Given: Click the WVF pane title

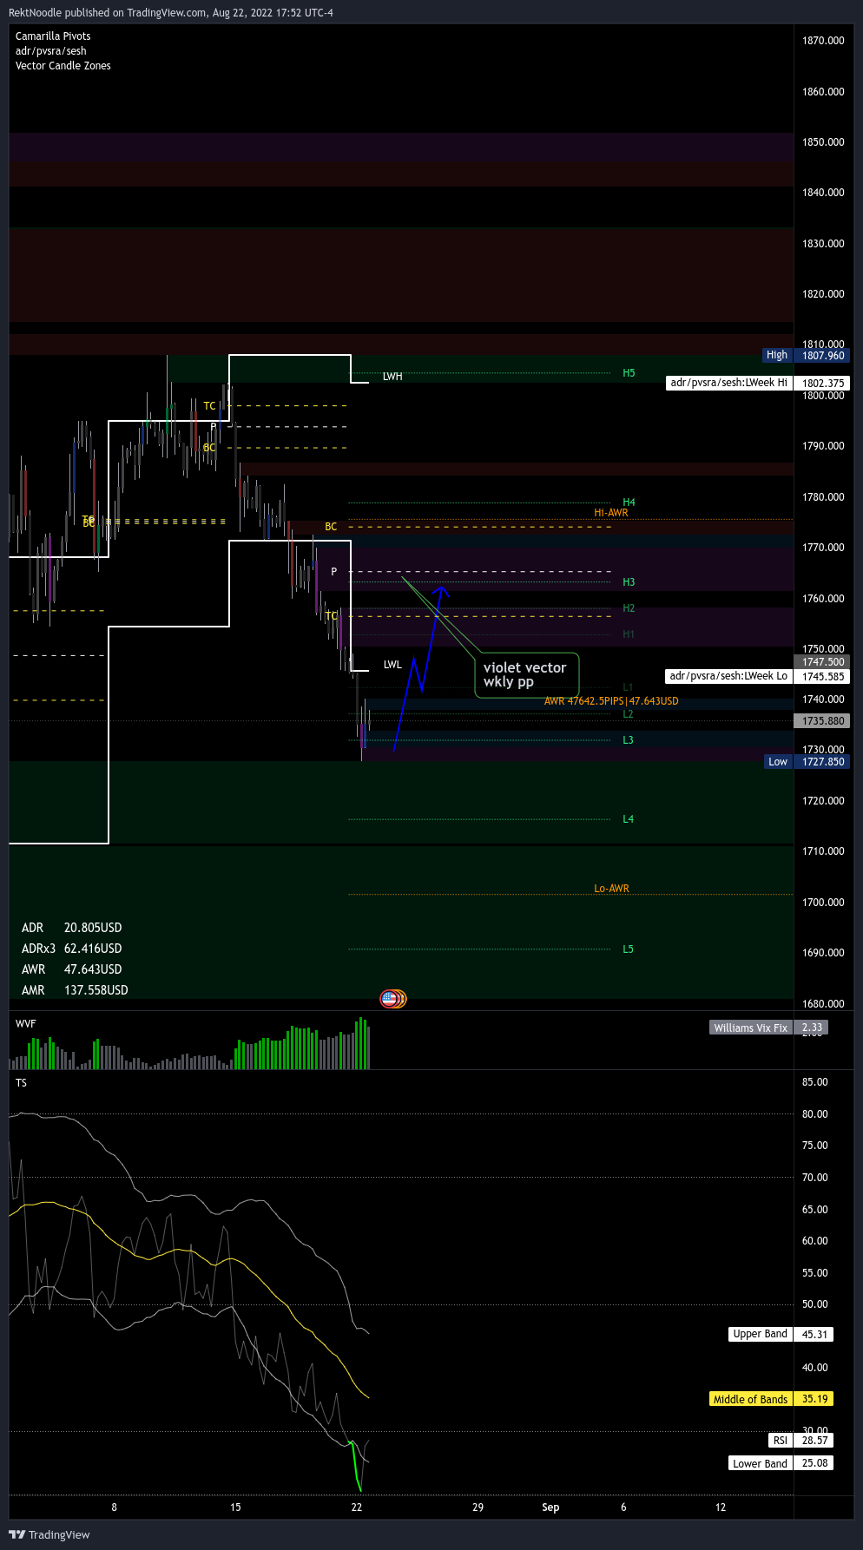Looking at the screenshot, I should click(26, 1024).
